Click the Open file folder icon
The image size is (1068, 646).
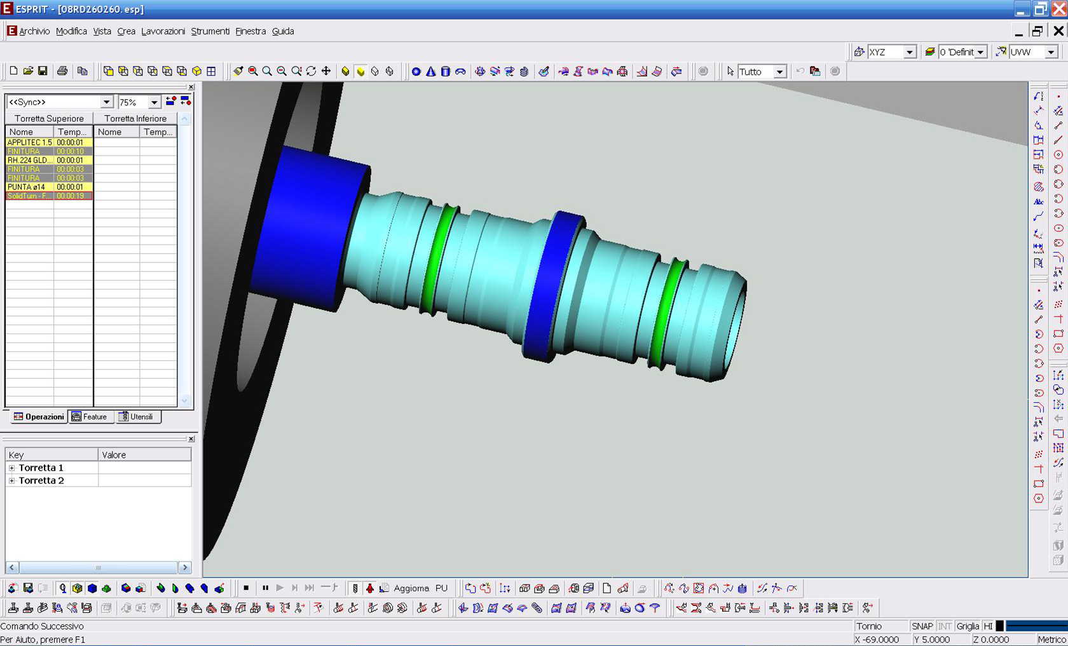point(28,71)
